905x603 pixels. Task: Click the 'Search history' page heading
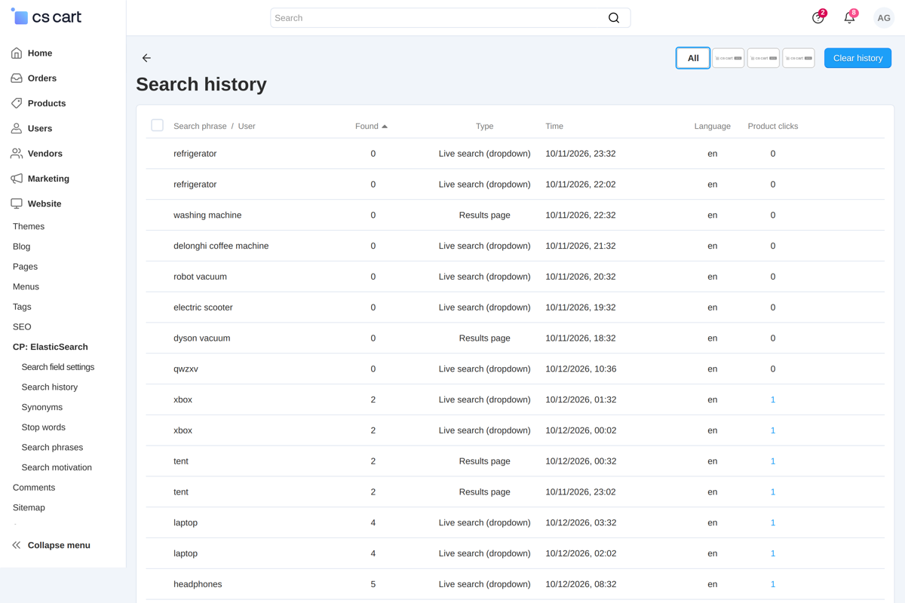(201, 84)
